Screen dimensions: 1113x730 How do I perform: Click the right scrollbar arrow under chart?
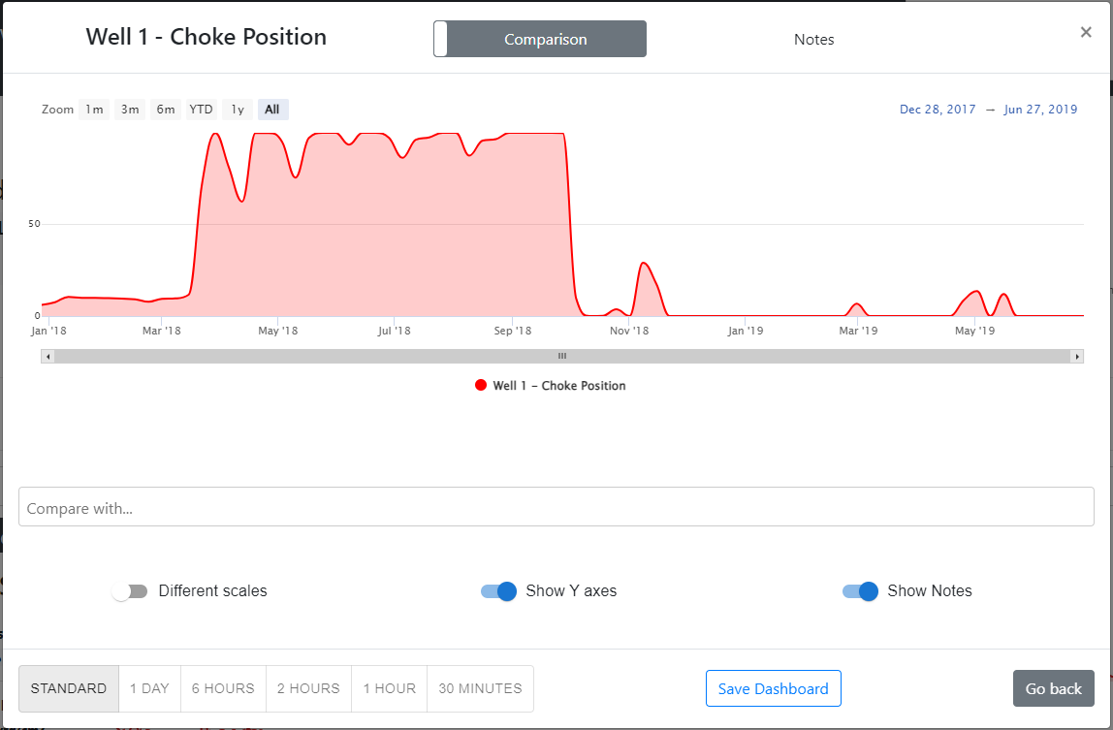click(x=1076, y=357)
